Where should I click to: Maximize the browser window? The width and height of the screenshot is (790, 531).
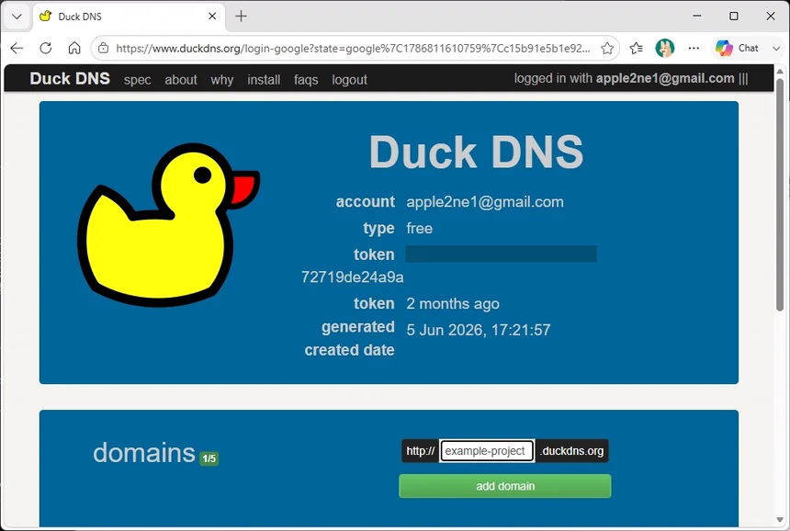[734, 17]
